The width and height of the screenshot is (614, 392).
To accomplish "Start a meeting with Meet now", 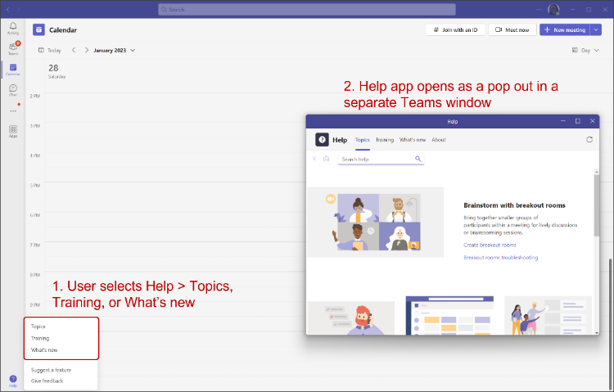I will point(512,29).
